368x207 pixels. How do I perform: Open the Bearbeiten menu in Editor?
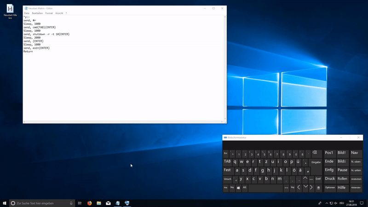37,13
